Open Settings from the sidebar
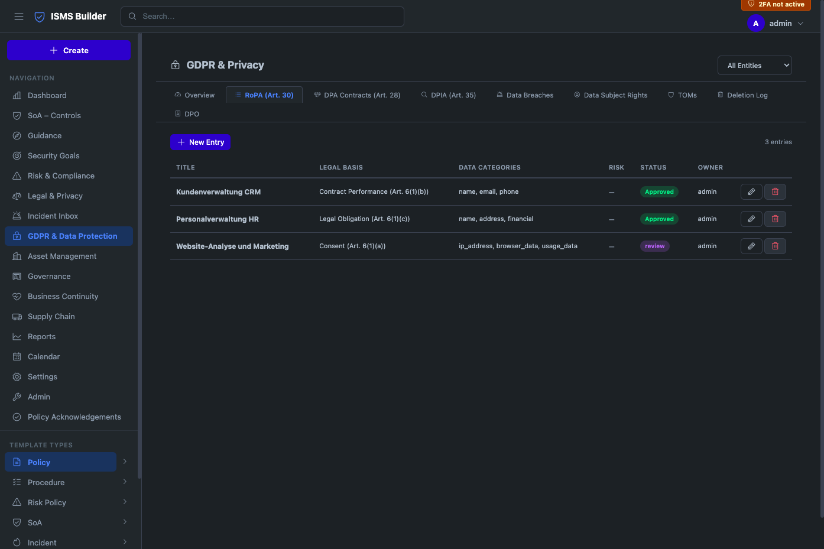Screen dimensions: 824x549 coord(69,376)
